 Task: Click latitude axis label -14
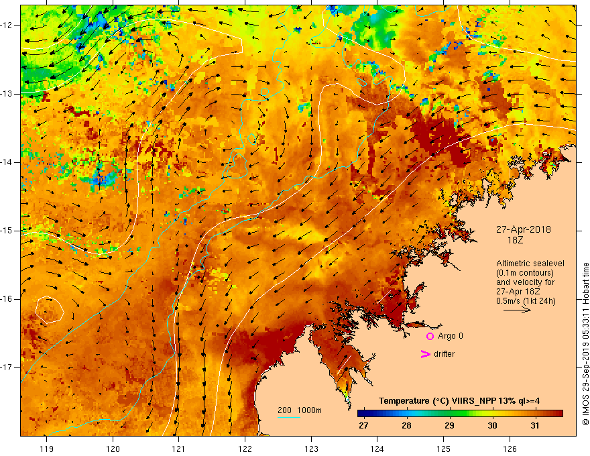(7, 162)
